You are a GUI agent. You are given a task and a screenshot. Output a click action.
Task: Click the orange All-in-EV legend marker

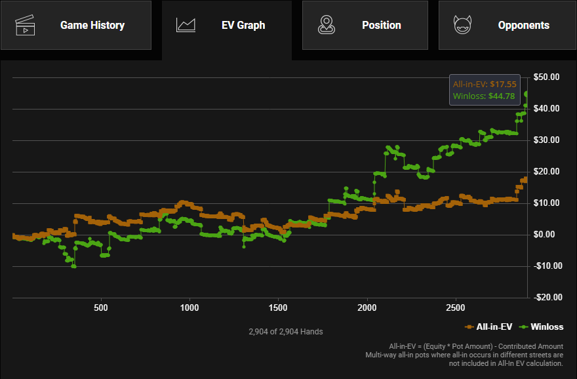(x=469, y=327)
